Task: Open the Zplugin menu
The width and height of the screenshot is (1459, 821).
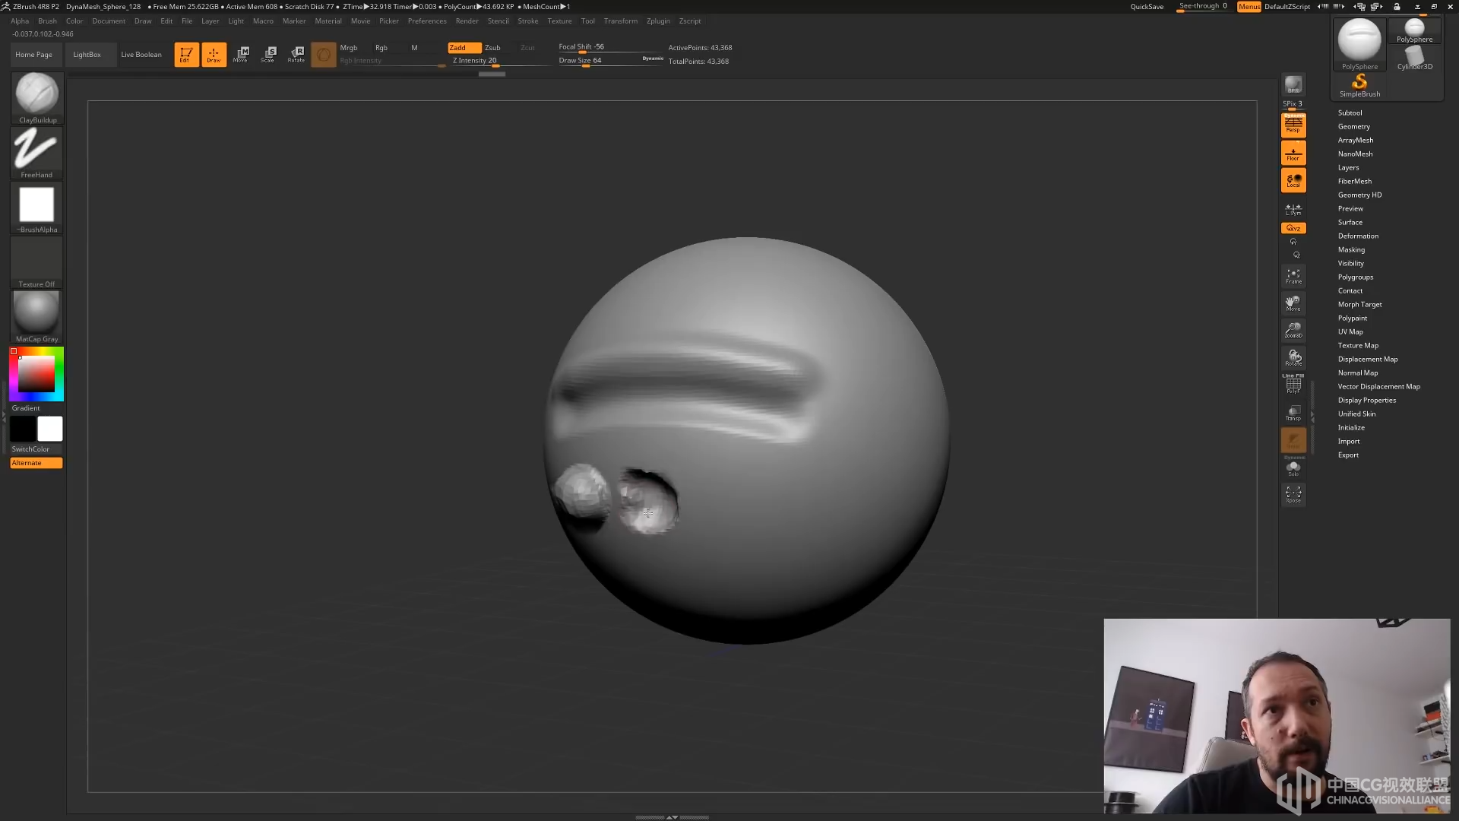Action: [658, 21]
